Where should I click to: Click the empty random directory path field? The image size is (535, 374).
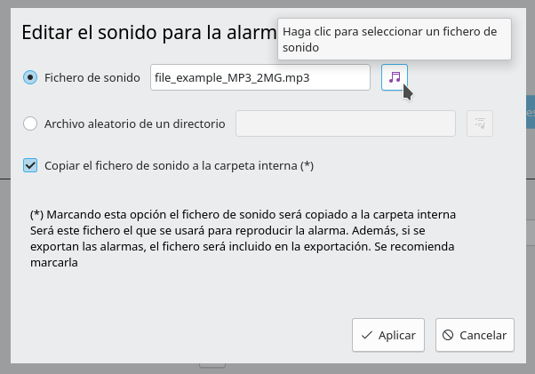point(345,123)
